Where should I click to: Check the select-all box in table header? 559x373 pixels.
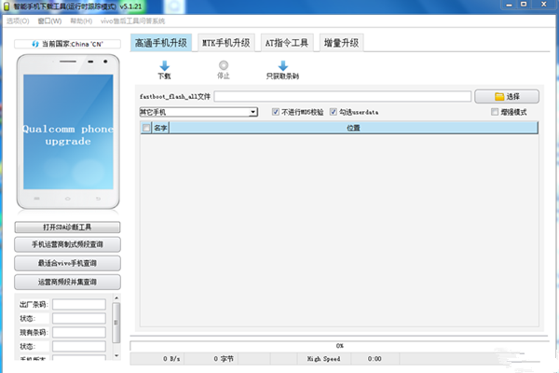pyautogui.click(x=146, y=128)
